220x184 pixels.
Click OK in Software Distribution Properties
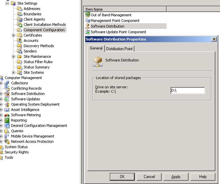tap(122, 177)
